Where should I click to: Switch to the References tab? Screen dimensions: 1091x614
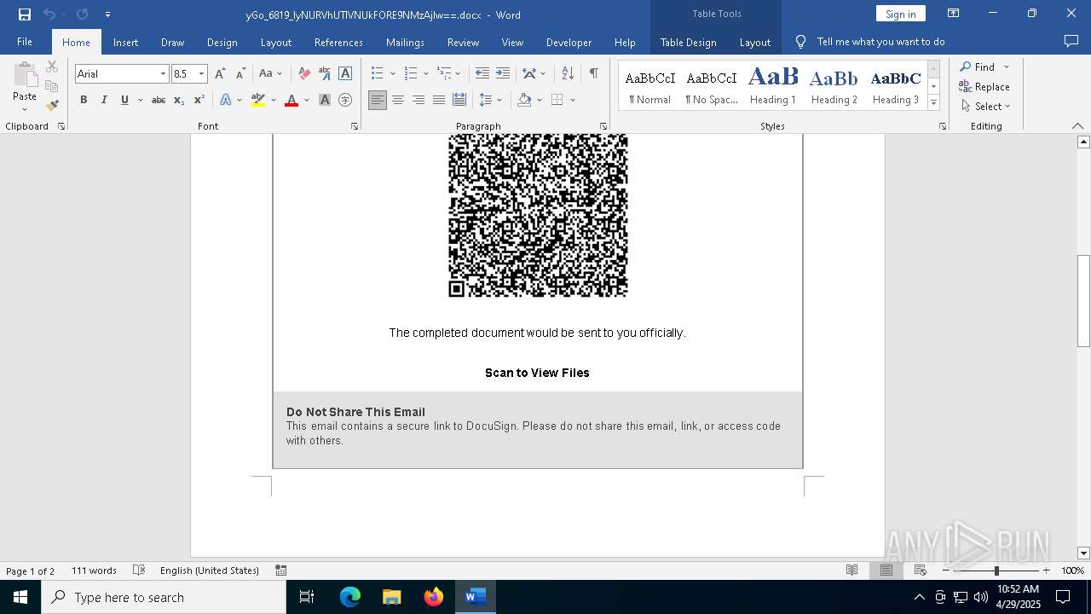338,42
